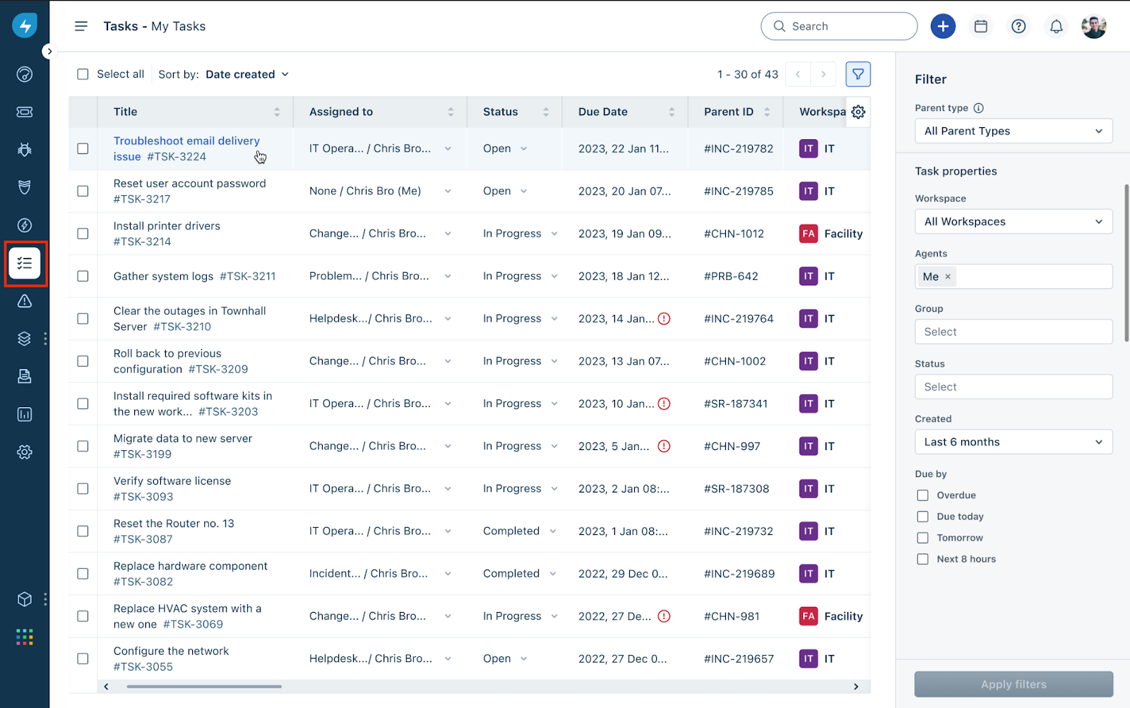The height and width of the screenshot is (708, 1130).
Task: Open the notifications bell
Action: point(1056,26)
